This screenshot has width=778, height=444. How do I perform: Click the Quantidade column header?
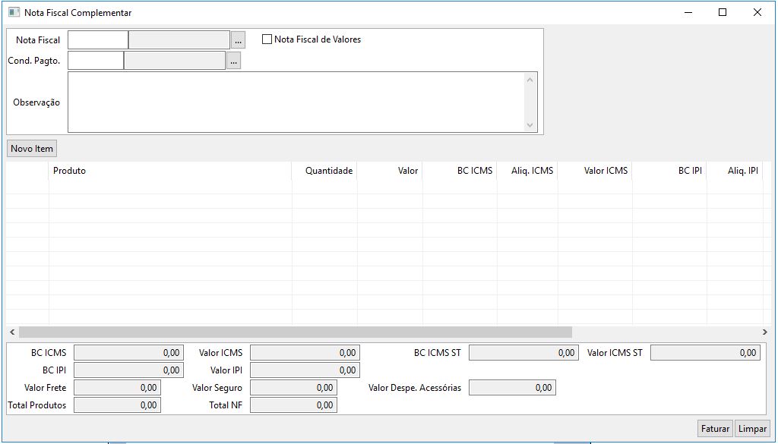click(x=324, y=171)
